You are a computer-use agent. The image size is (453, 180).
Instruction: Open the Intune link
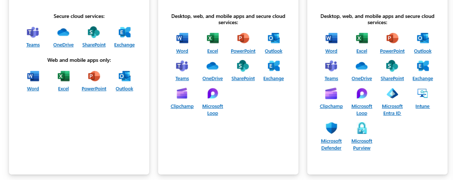423,106
